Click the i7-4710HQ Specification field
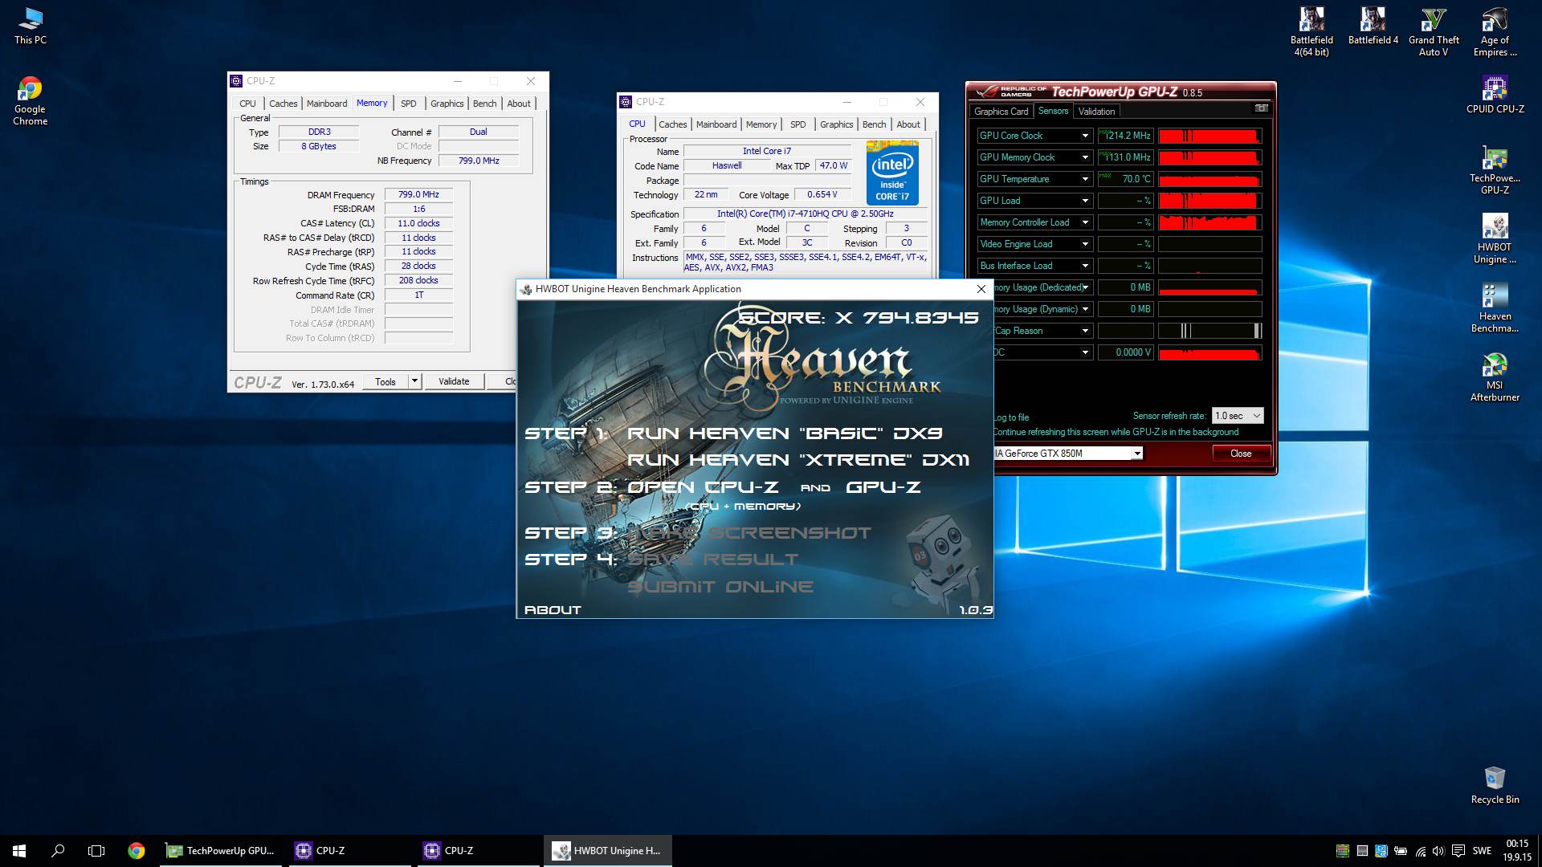Viewport: 1542px width, 867px height. coord(805,214)
